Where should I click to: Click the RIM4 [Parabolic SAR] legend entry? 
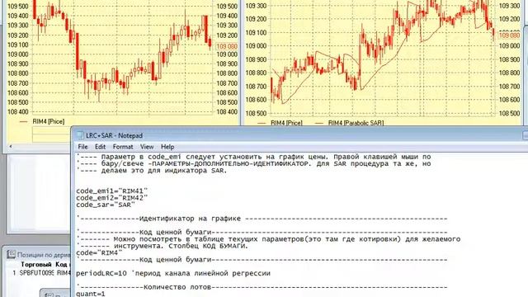356,123
